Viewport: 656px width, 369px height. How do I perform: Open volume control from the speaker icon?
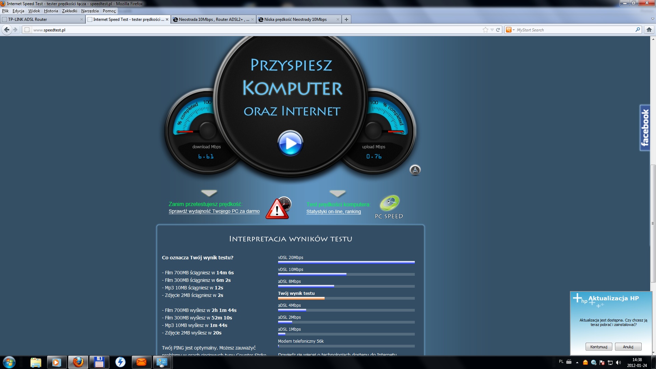coord(618,363)
